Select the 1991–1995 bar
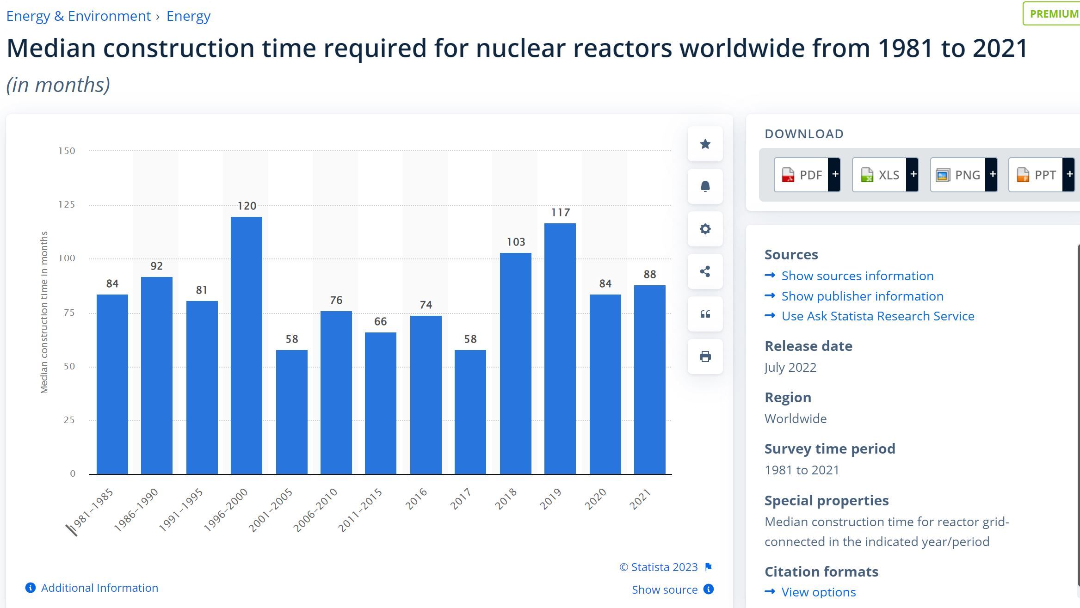 [x=202, y=387]
